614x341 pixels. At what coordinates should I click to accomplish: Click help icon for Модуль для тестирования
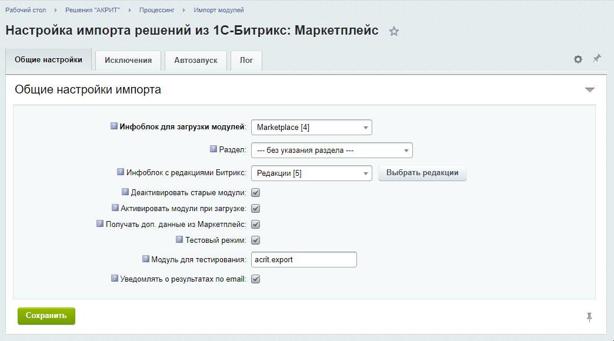click(146, 259)
